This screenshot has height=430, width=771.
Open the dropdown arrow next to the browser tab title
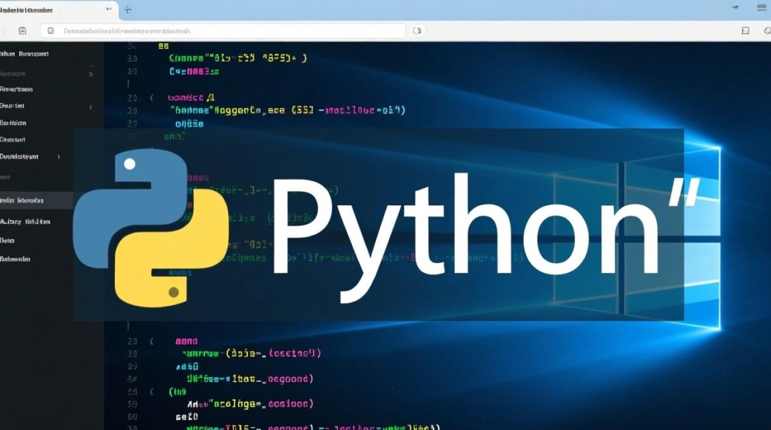pos(108,9)
